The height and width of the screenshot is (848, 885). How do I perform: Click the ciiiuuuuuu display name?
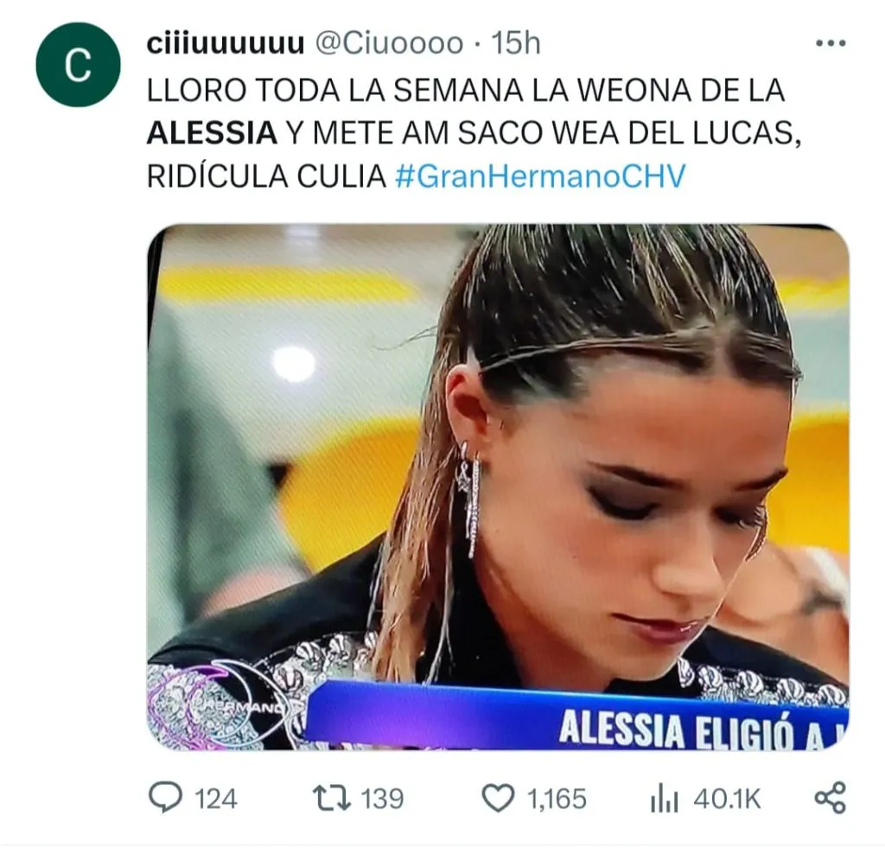point(226,43)
